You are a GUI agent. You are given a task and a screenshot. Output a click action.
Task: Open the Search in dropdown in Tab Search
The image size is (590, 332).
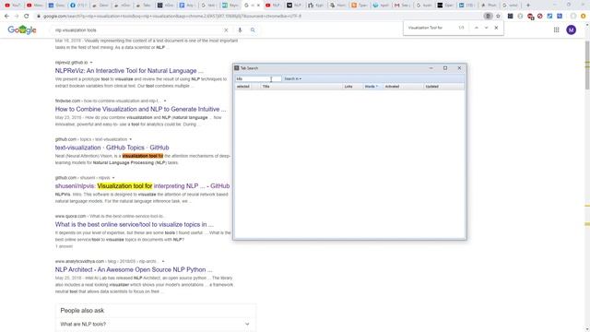point(293,78)
